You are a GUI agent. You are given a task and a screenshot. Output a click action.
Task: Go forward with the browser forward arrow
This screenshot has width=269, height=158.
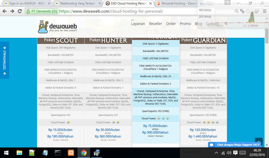pos(12,11)
